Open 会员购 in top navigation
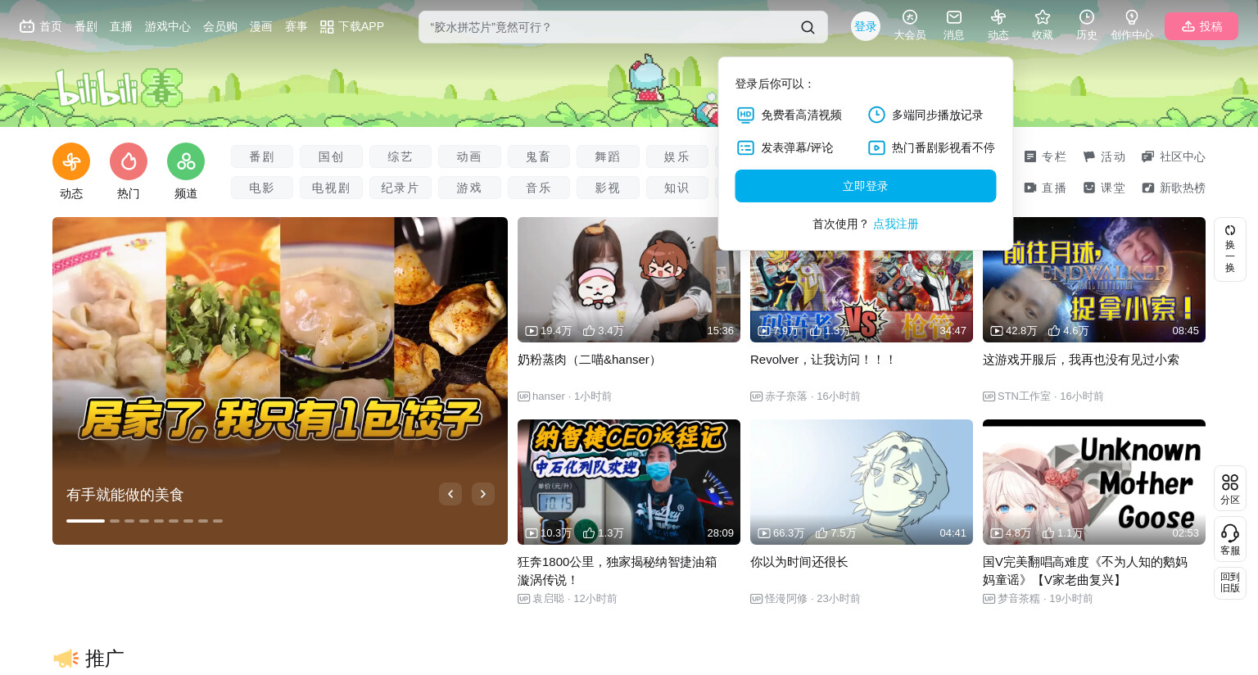The image size is (1258, 675). [220, 26]
